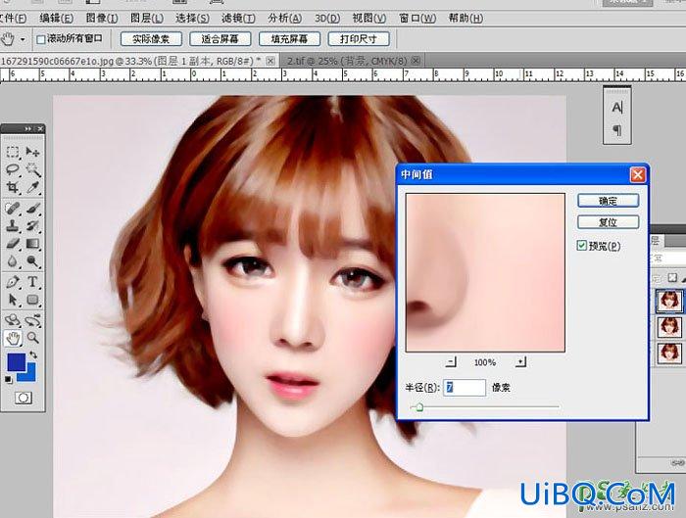Collapse the toolbox with double-arrow
686x518 pixels.
tap(27, 128)
